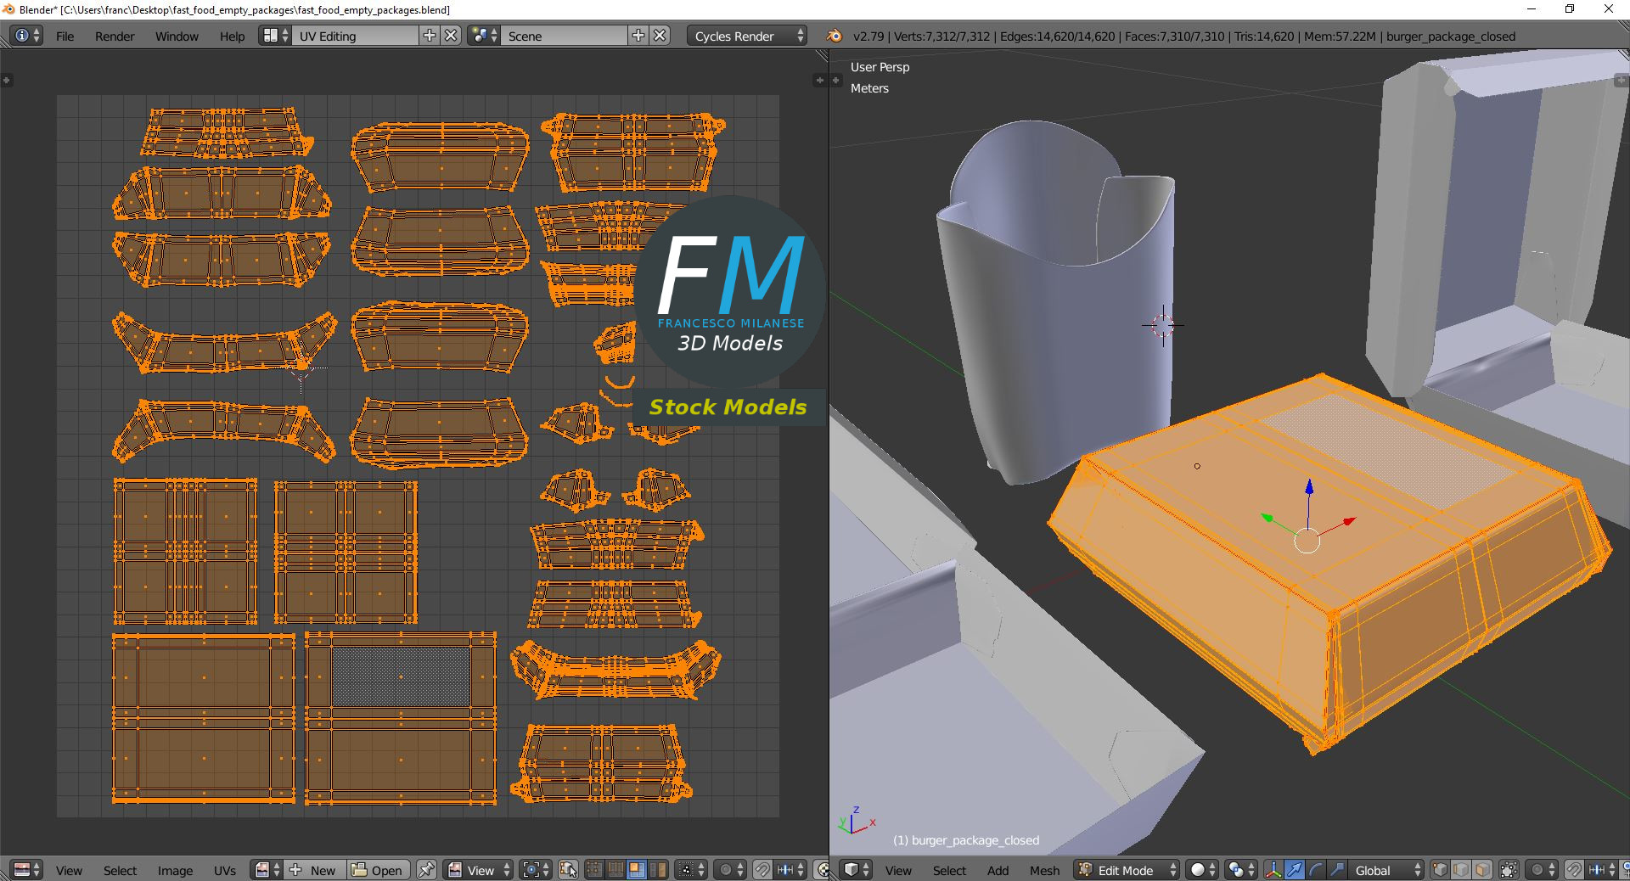Click the delete Scene X icon
The height and width of the screenshot is (881, 1630).
[660, 36]
